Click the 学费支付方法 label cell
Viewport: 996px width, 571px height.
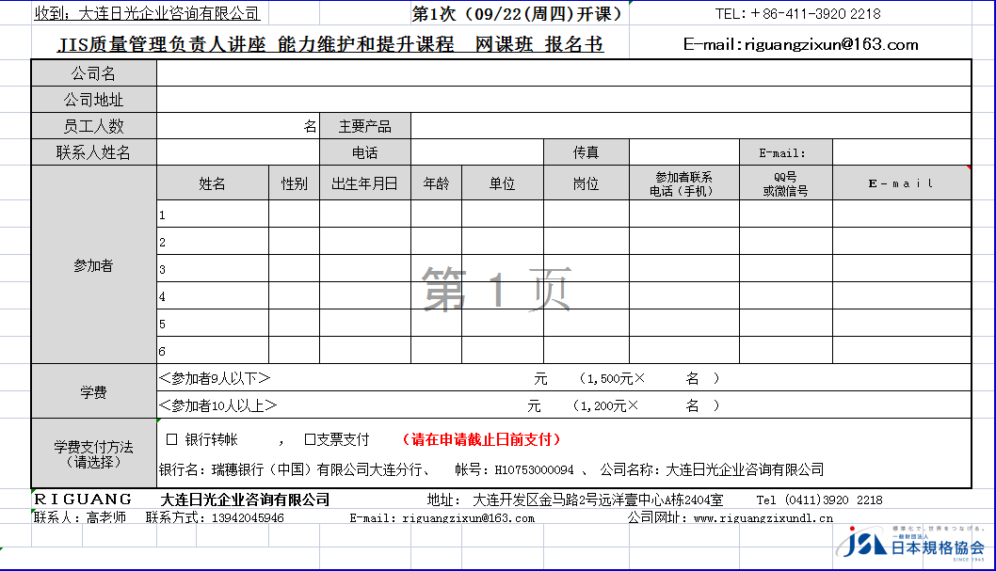click(x=93, y=453)
